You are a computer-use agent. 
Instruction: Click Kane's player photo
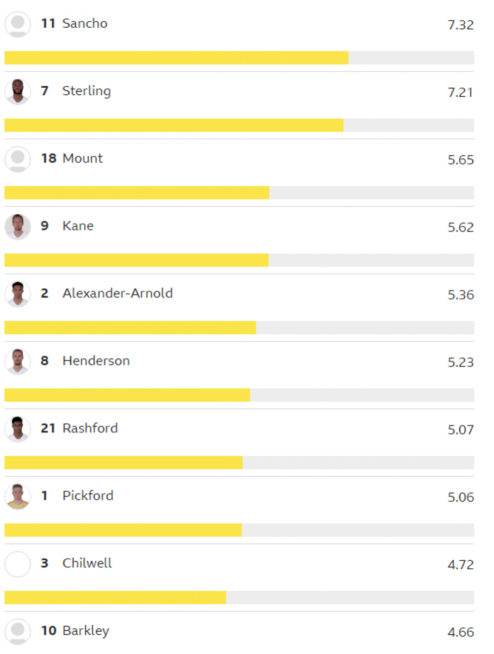pyautogui.click(x=18, y=227)
